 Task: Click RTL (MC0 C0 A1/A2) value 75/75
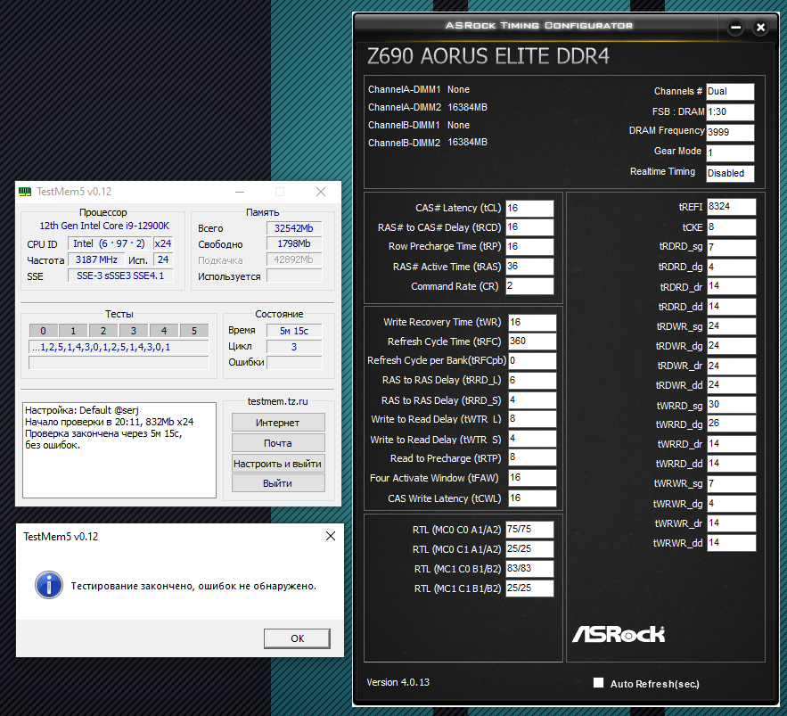(529, 530)
